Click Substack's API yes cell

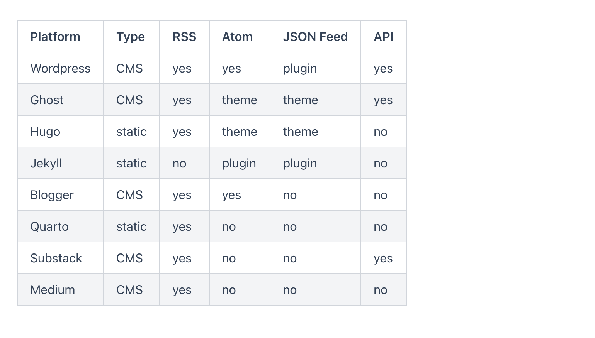[x=383, y=258]
